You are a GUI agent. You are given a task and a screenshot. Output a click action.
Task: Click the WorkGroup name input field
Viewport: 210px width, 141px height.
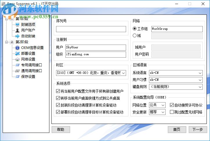coord(177,29)
